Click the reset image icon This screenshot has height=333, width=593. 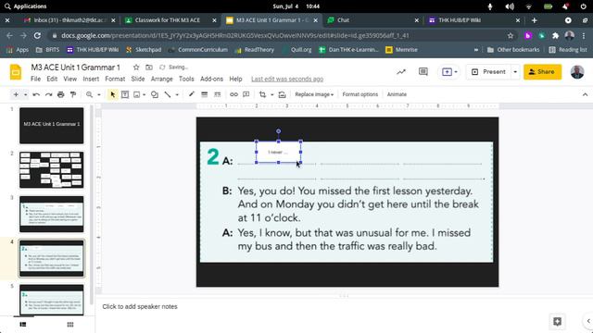coord(282,94)
